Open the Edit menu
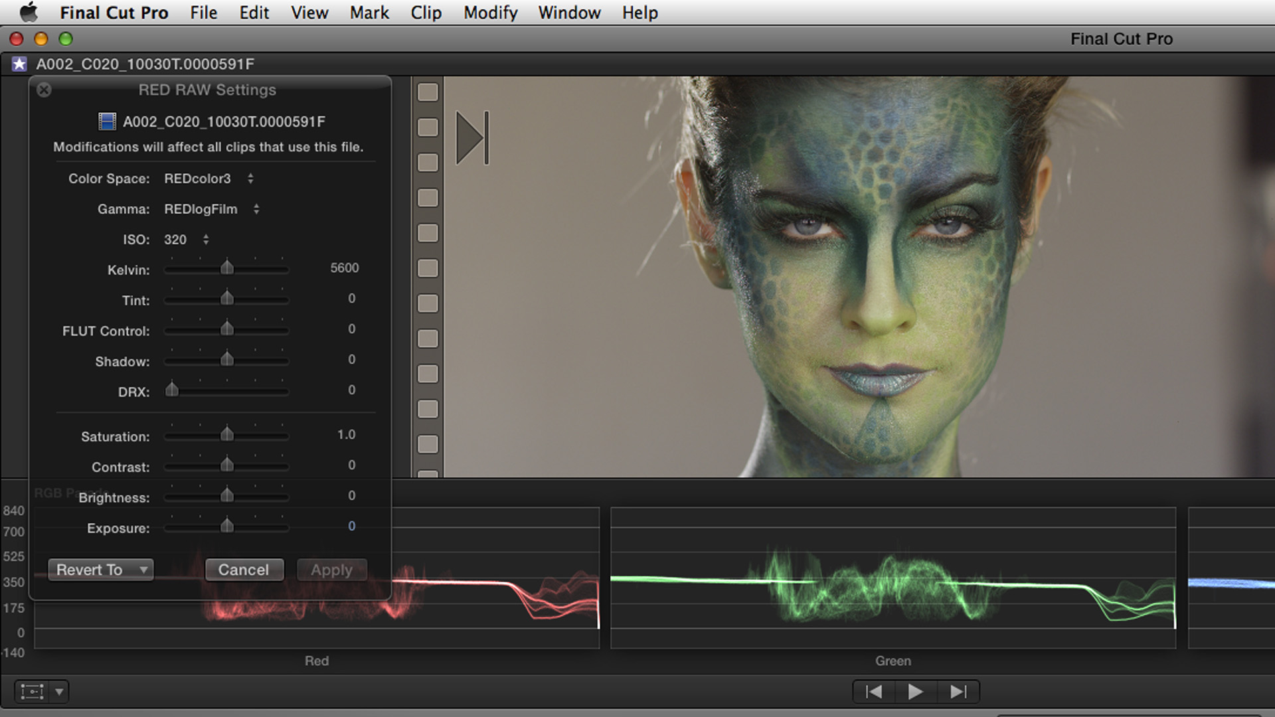Viewport: 1275px width, 717px height. coord(254,13)
